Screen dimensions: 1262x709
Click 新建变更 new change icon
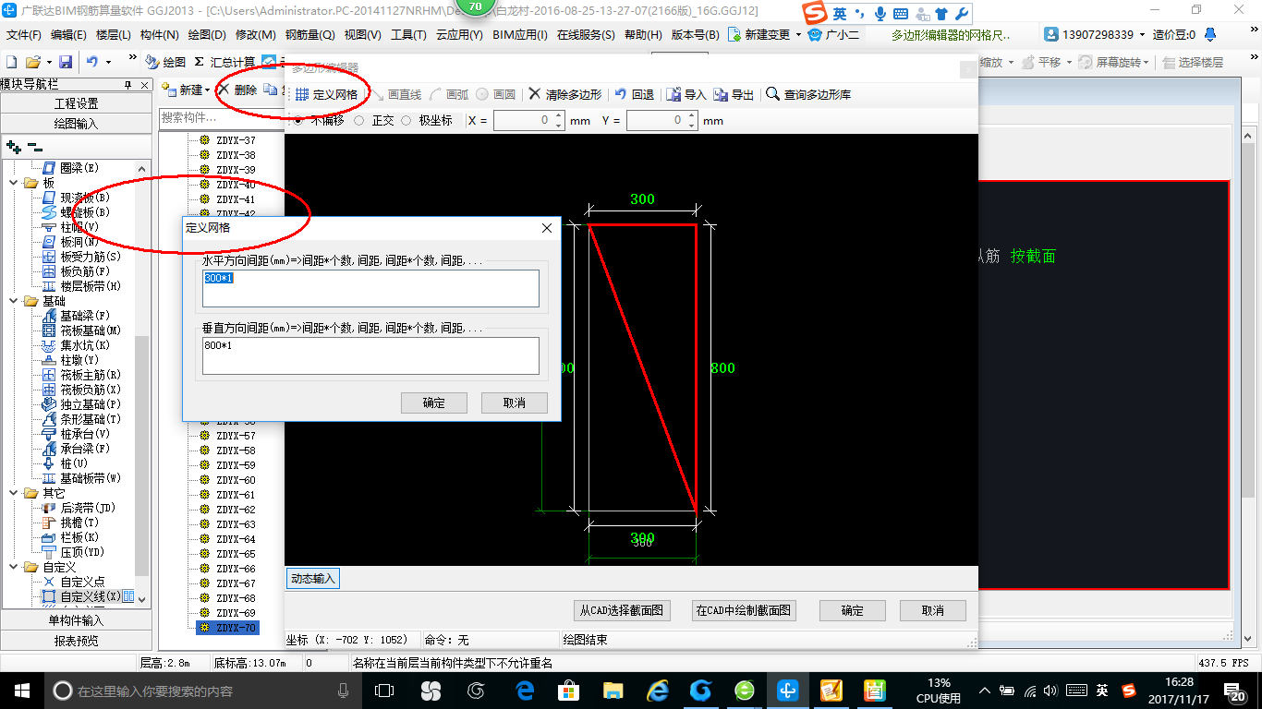pos(758,34)
